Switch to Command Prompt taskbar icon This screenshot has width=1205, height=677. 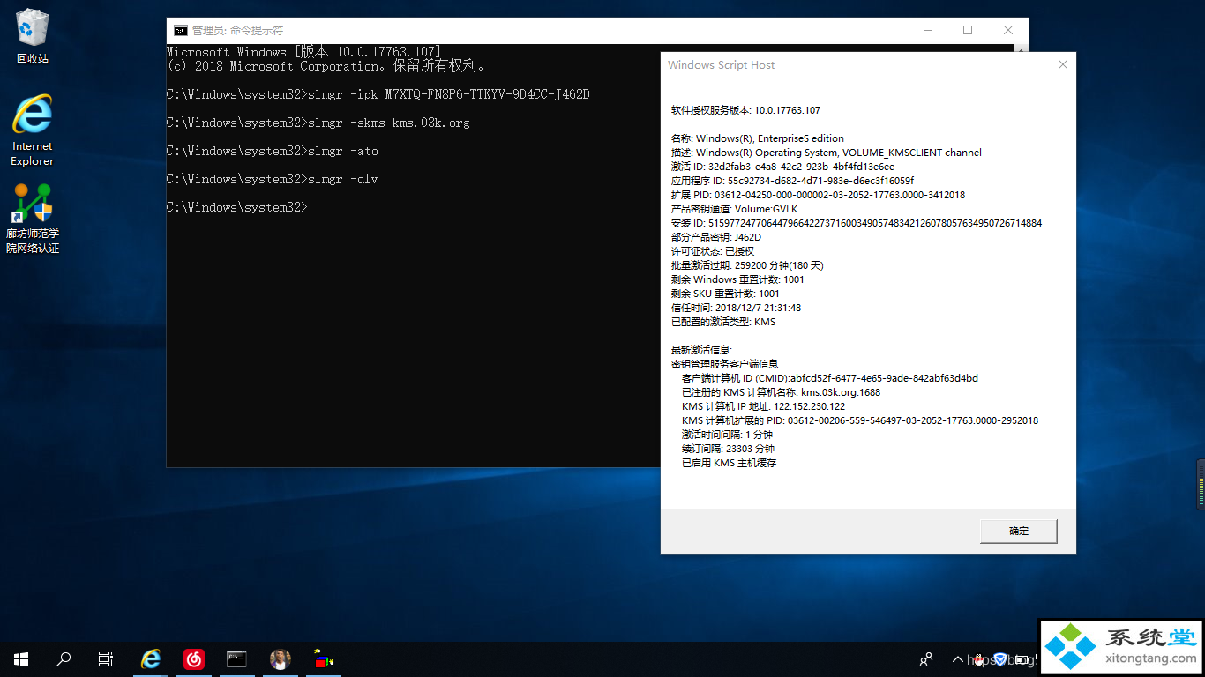pyautogui.click(x=236, y=658)
